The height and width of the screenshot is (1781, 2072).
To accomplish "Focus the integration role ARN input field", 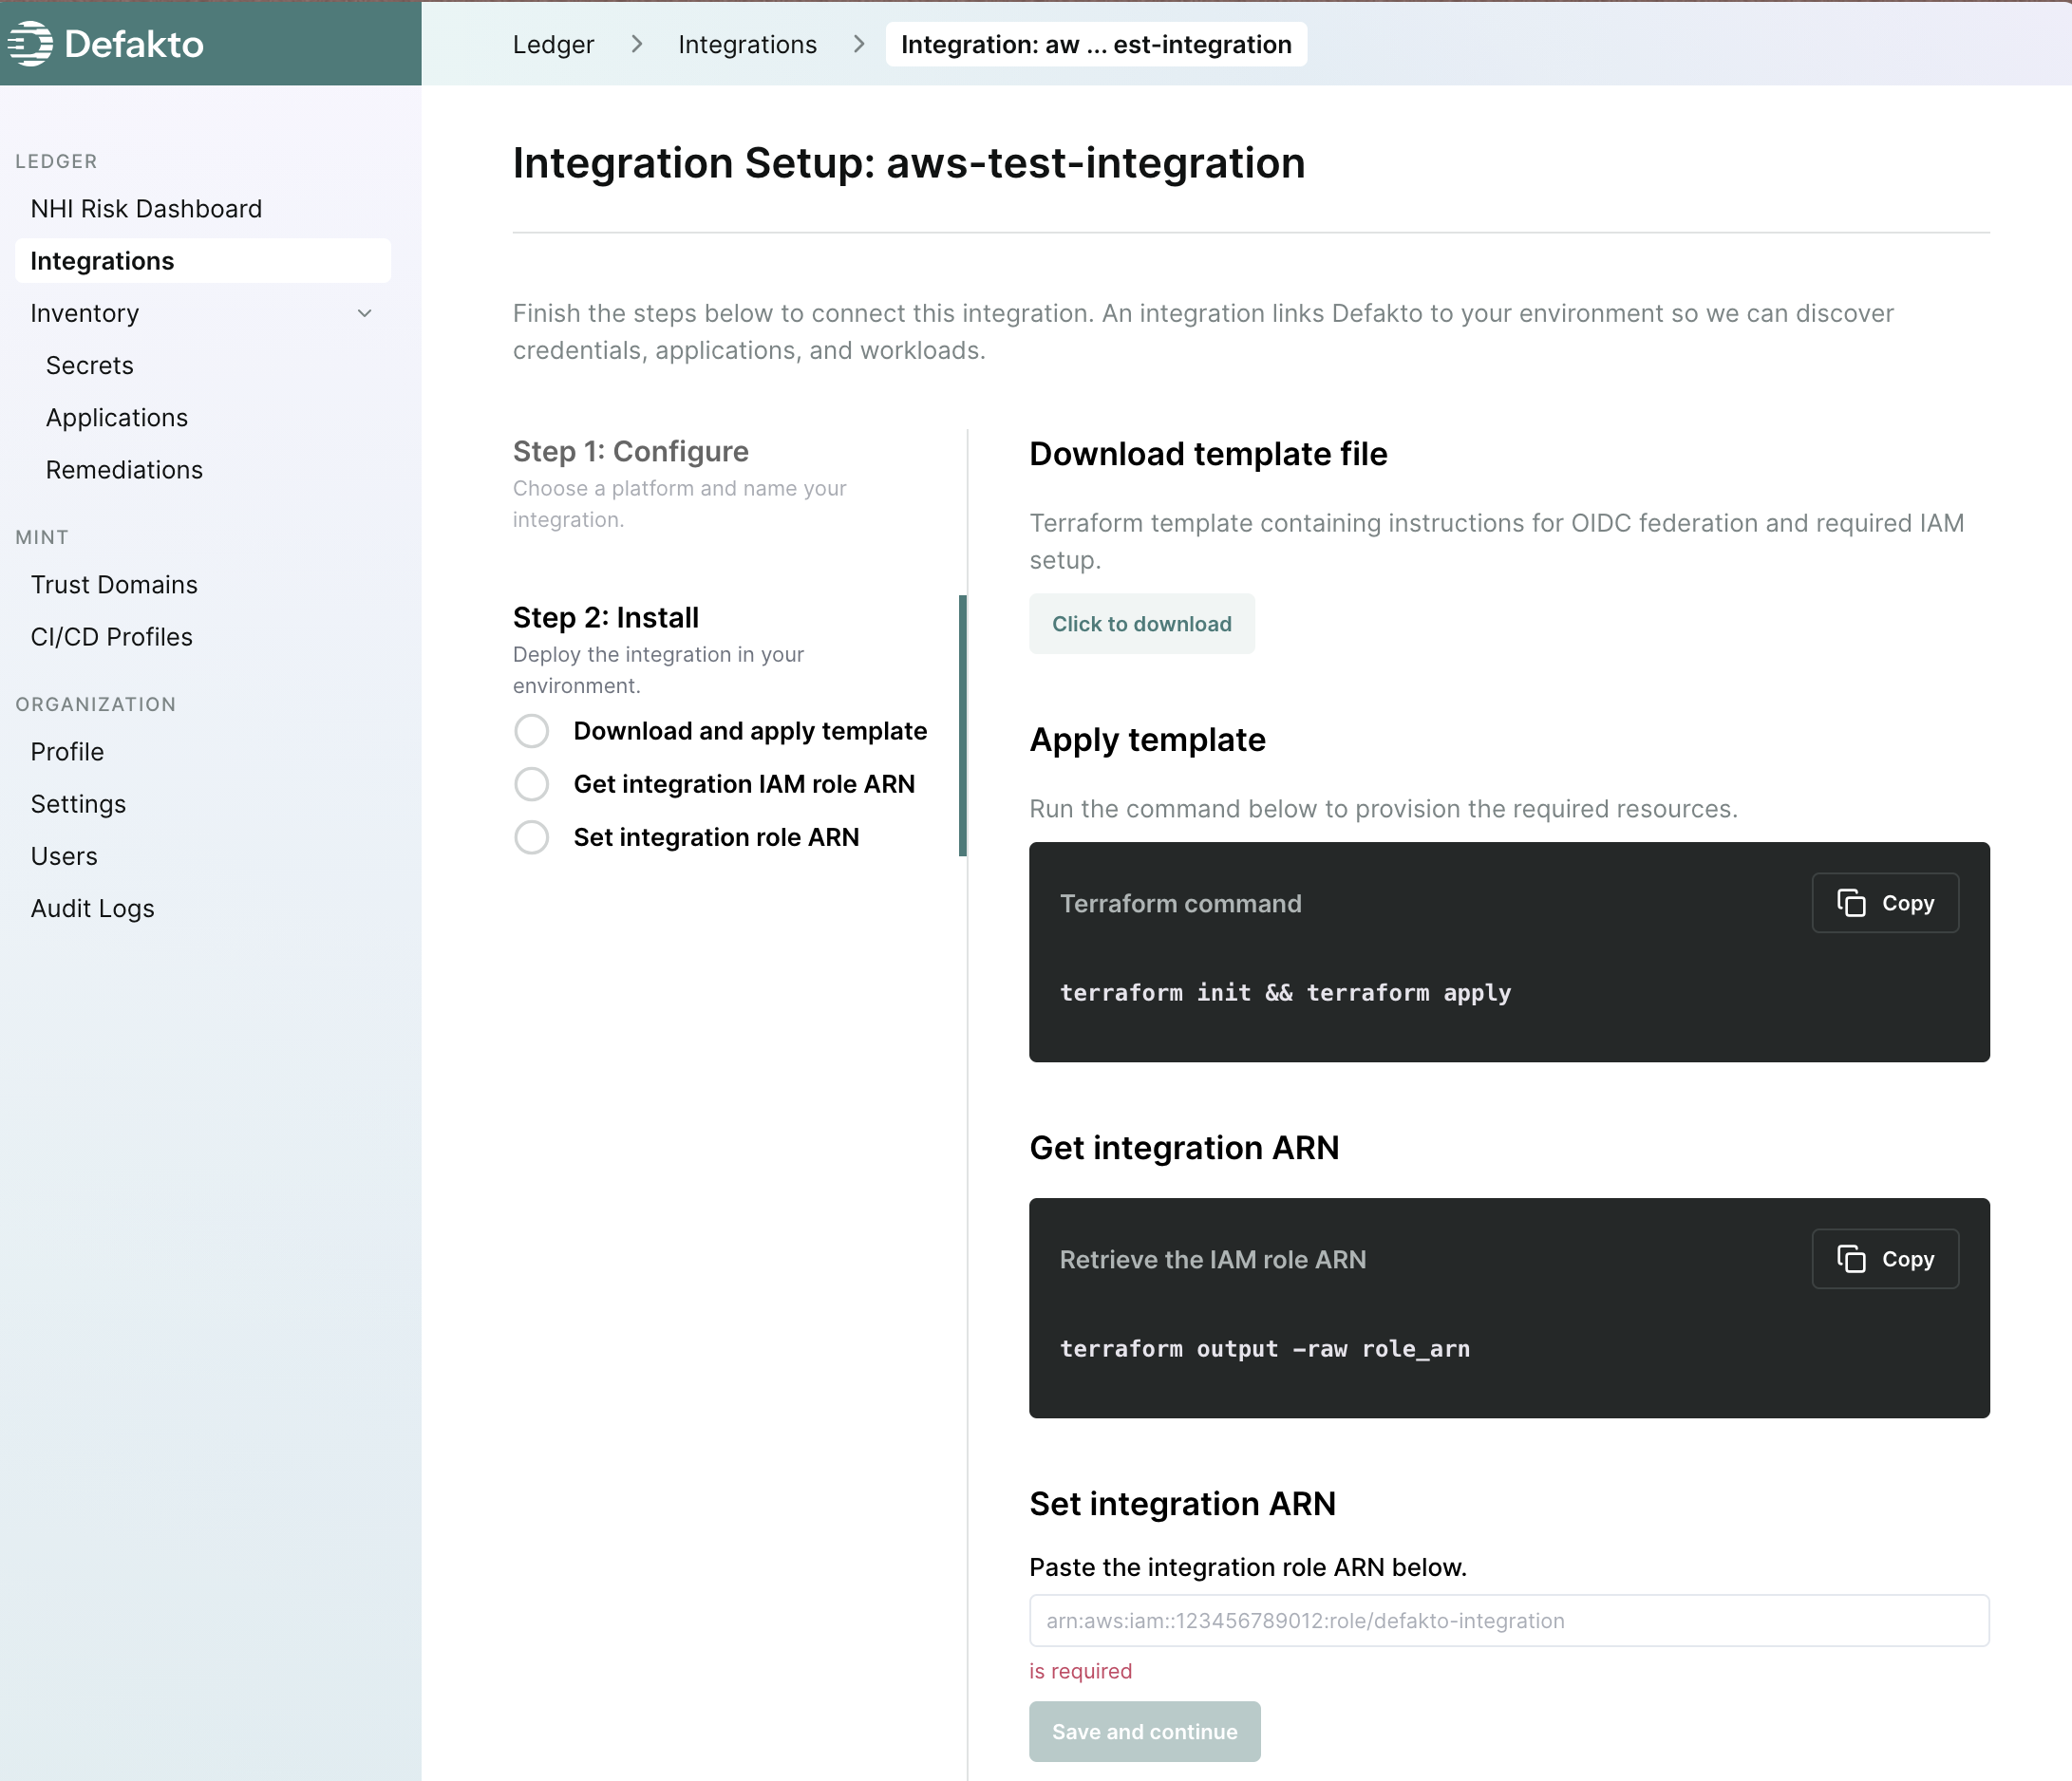I will (1508, 1620).
